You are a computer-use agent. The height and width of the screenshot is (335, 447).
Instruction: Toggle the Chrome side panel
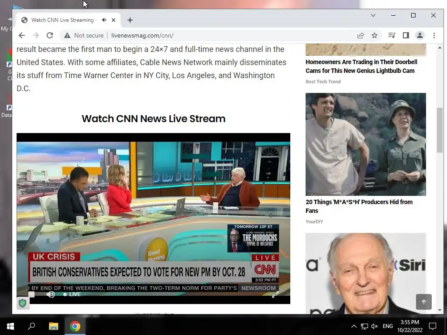coord(406,35)
